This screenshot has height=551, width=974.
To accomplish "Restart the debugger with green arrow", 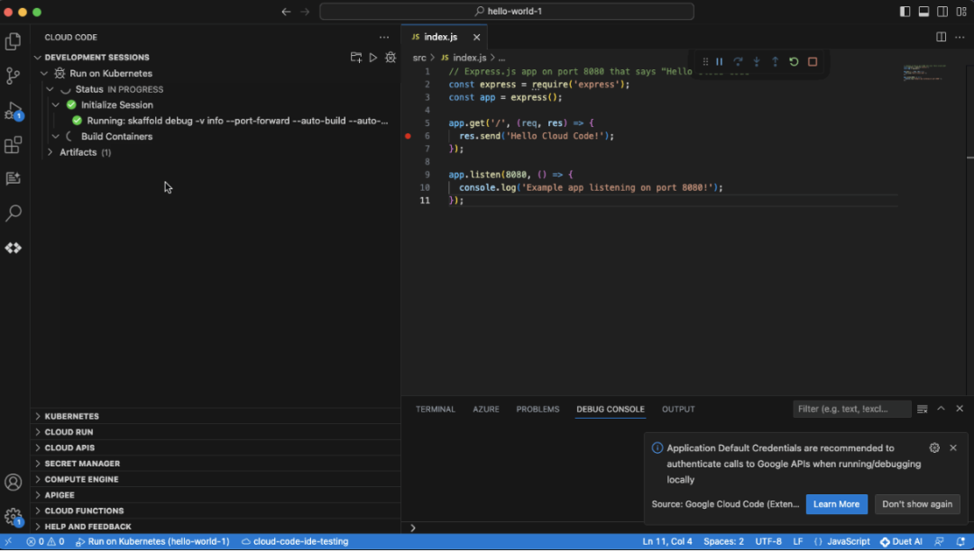I will (x=794, y=62).
